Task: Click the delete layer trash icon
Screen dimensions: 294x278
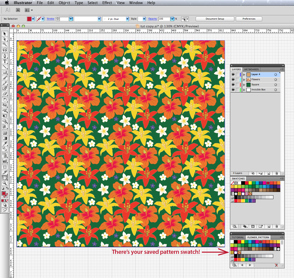Action: (277, 173)
